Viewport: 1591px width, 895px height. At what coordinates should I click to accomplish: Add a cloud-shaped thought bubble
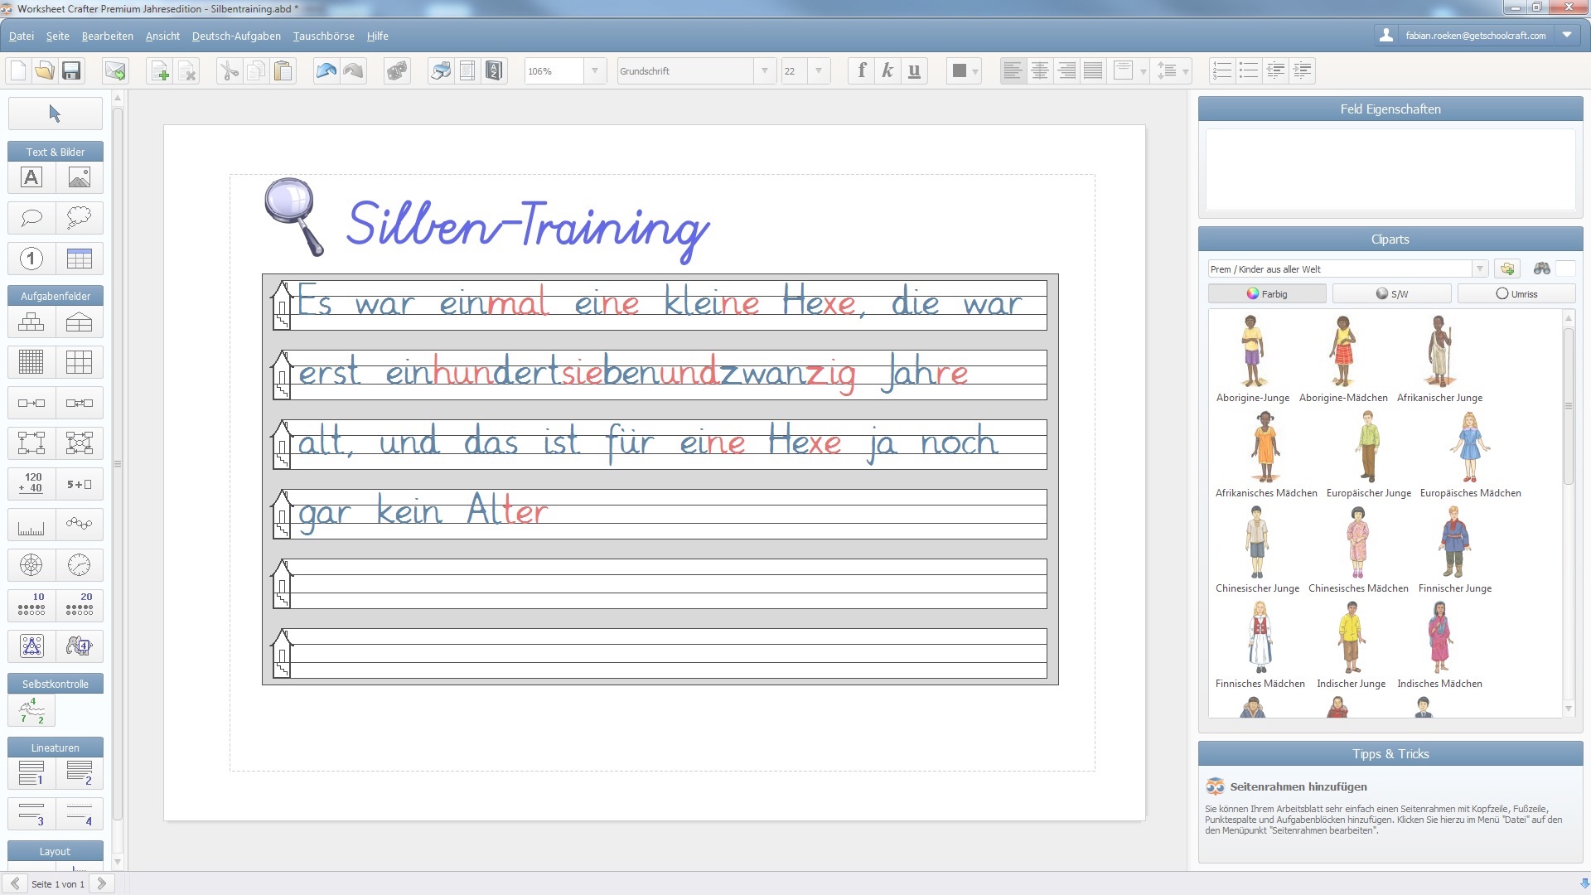(80, 218)
